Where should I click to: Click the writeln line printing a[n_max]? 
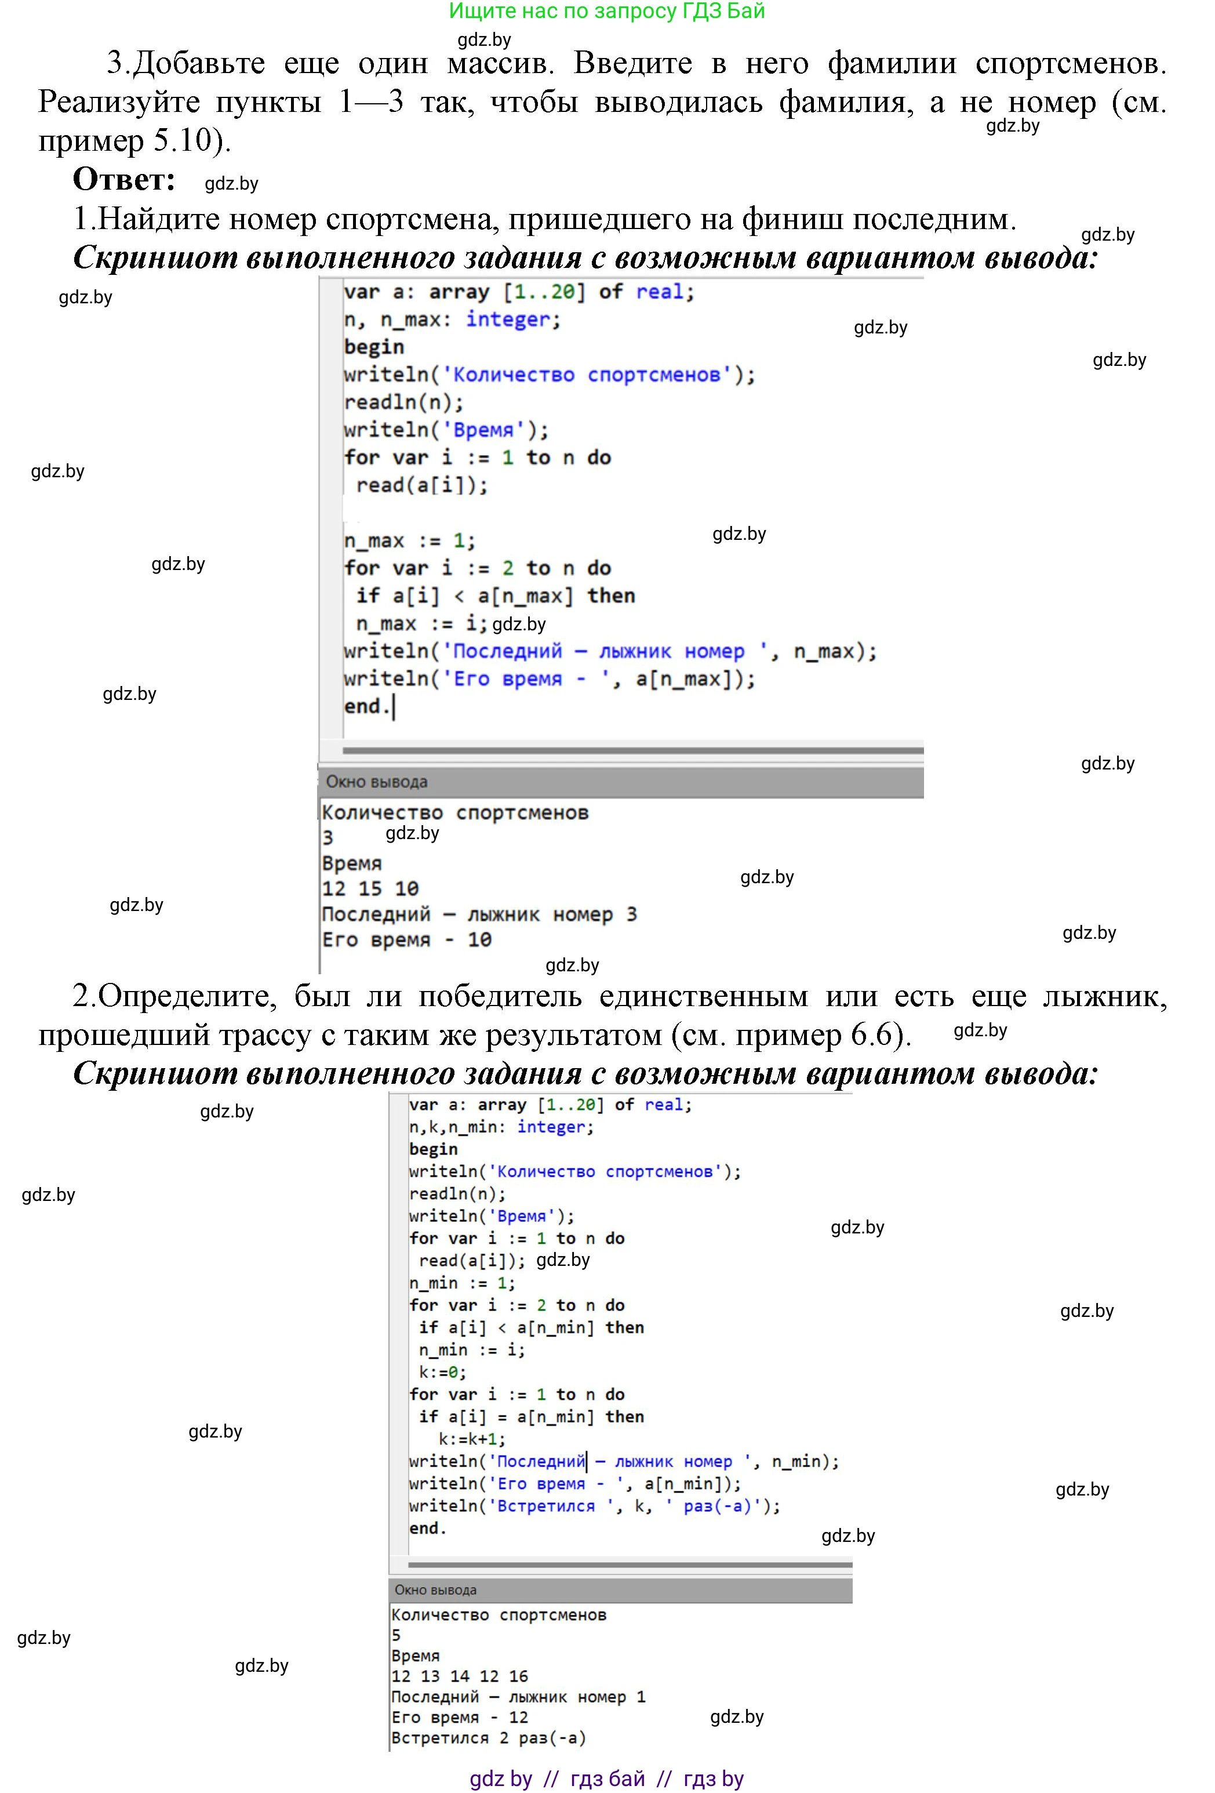550,679
